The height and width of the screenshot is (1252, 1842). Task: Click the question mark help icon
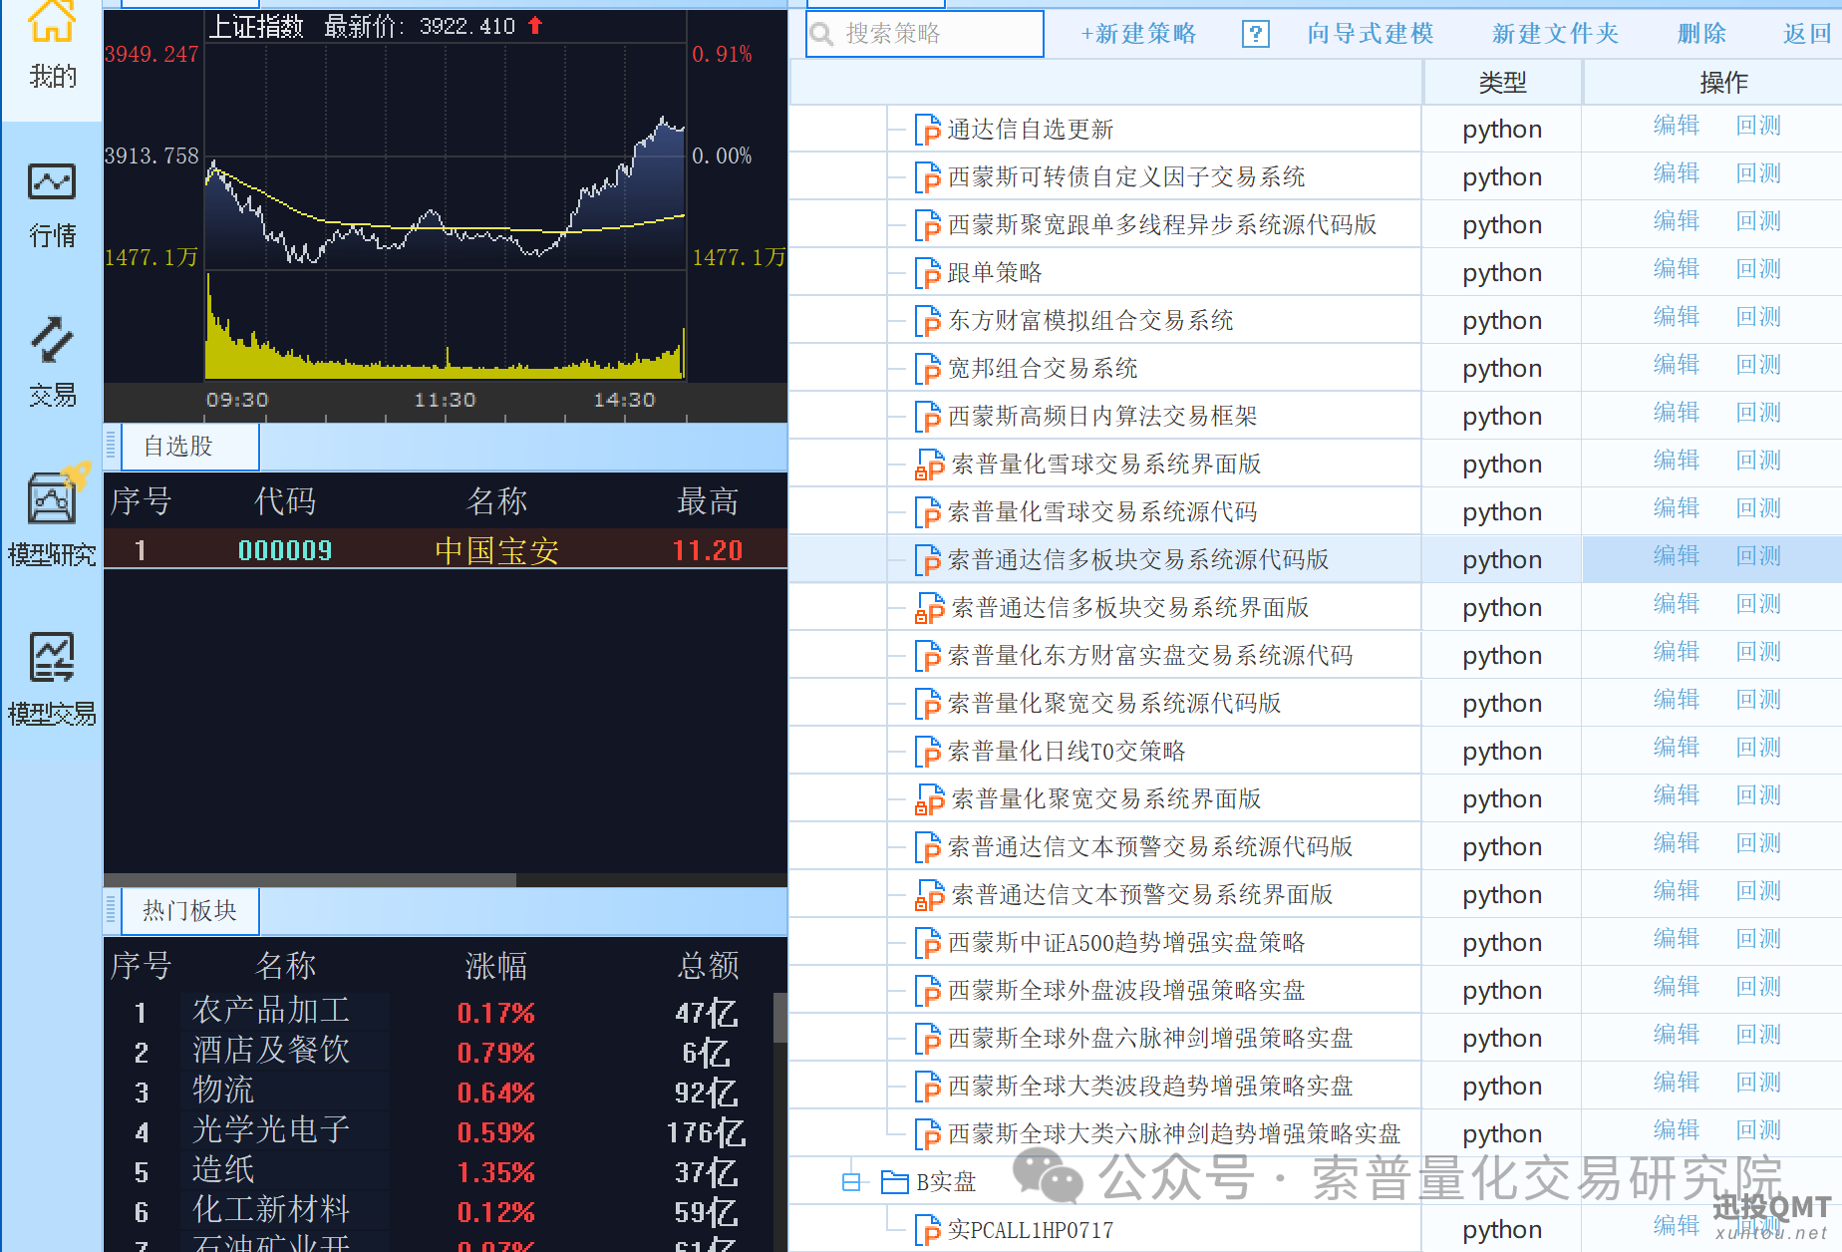click(x=1255, y=34)
